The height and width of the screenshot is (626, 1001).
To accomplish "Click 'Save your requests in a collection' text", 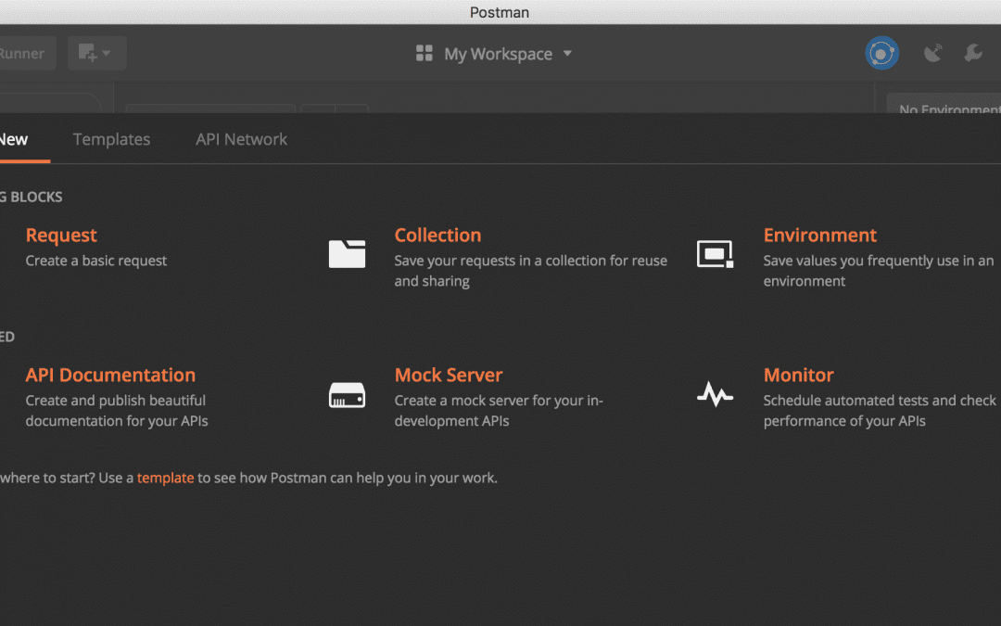I will [530, 271].
